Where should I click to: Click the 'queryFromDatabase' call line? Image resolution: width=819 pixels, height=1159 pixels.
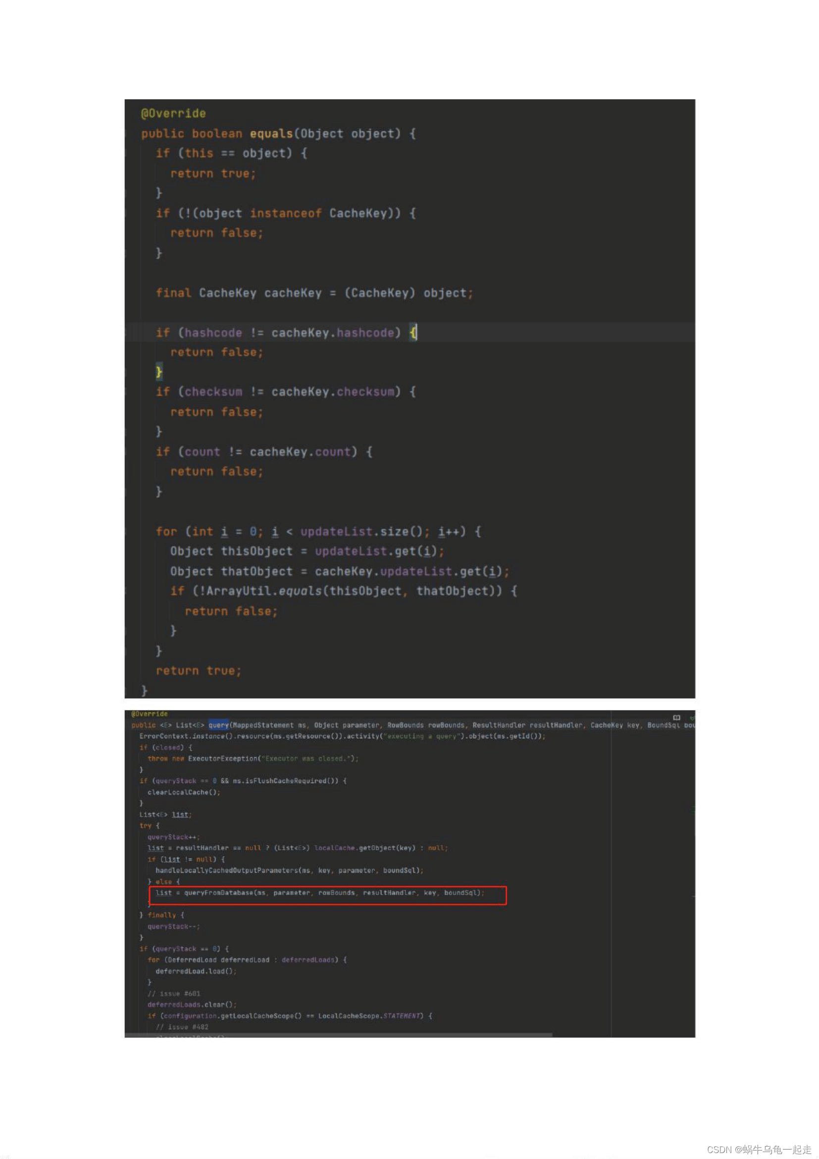click(320, 892)
